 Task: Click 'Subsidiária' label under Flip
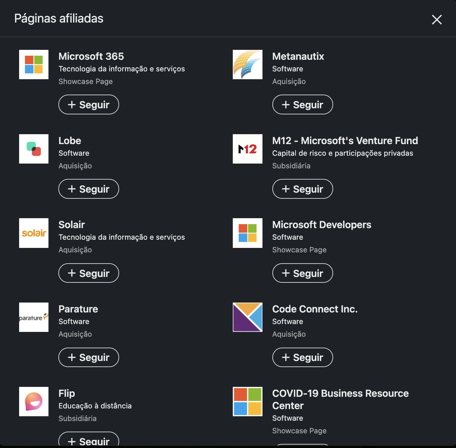pyautogui.click(x=77, y=419)
